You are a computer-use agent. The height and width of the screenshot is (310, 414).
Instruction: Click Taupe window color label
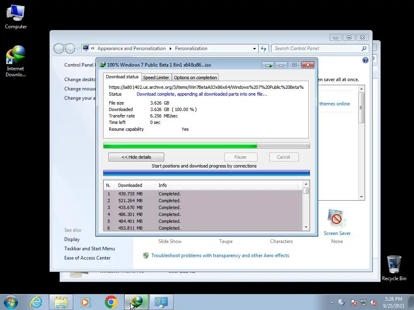click(226, 241)
